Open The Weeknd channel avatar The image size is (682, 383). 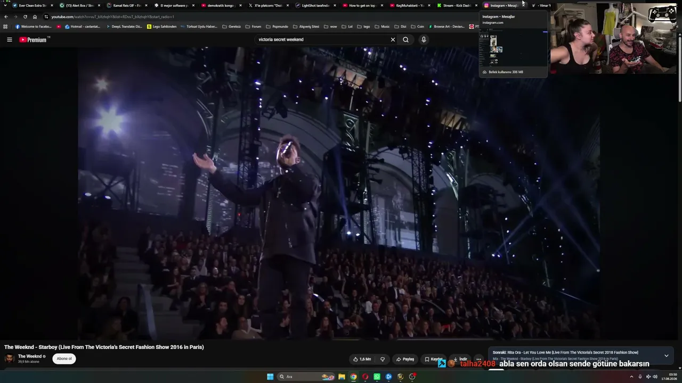point(10,359)
